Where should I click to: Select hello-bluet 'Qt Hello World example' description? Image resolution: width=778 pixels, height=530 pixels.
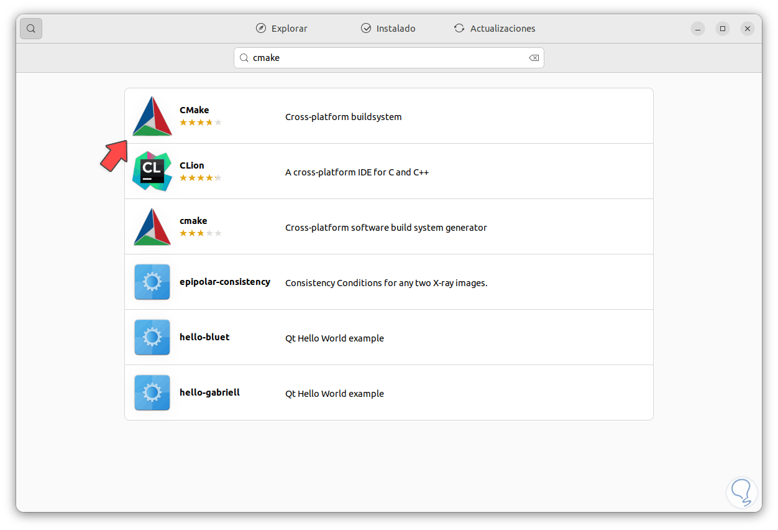tap(334, 338)
